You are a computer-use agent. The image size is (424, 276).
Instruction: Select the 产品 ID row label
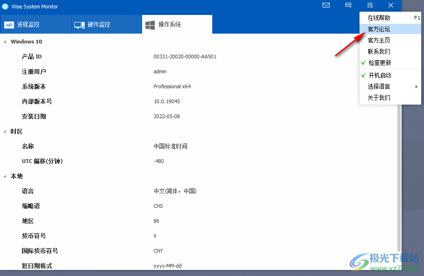click(32, 57)
